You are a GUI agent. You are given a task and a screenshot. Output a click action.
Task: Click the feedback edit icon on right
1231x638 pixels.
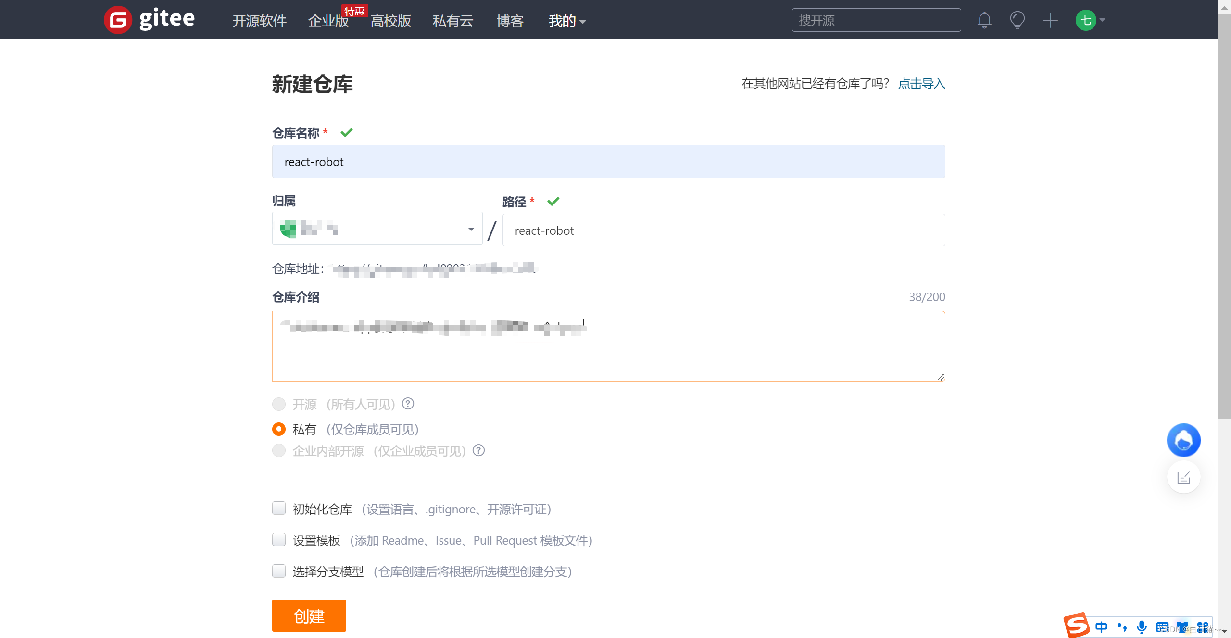(1183, 477)
